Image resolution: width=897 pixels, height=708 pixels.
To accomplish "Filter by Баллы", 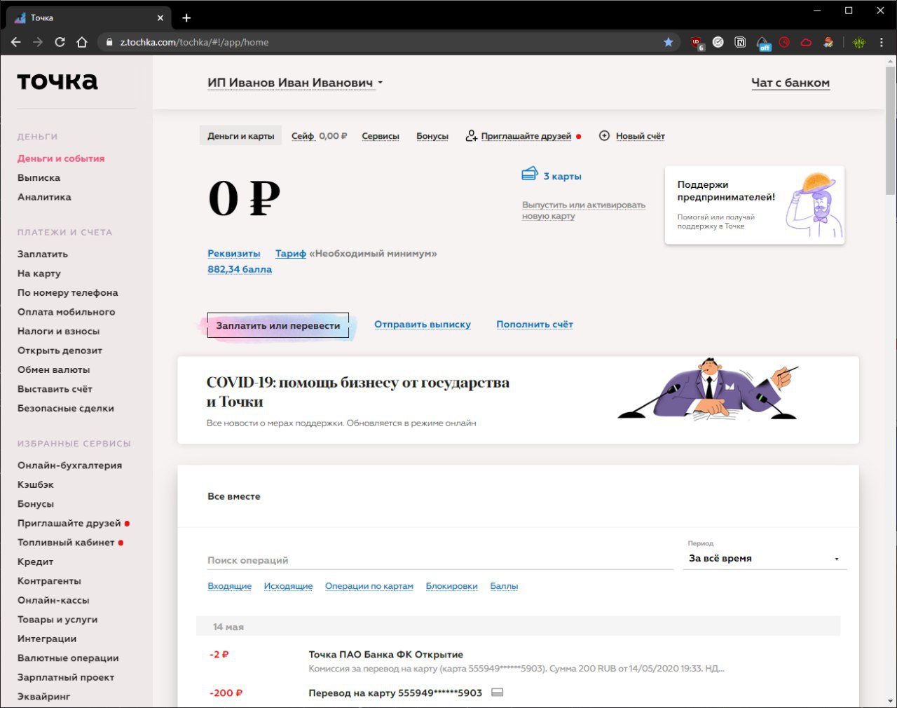I will (x=504, y=586).
